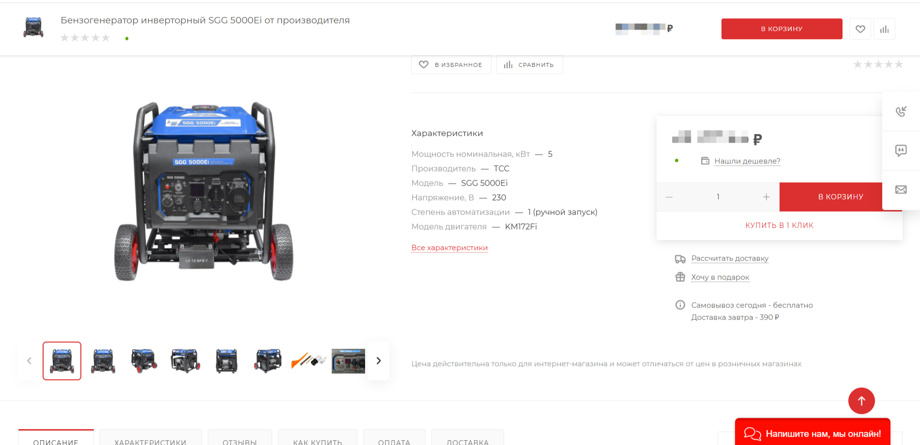Toggle Сравнить to compare product
This screenshot has width=920, height=445.
coord(529,65)
